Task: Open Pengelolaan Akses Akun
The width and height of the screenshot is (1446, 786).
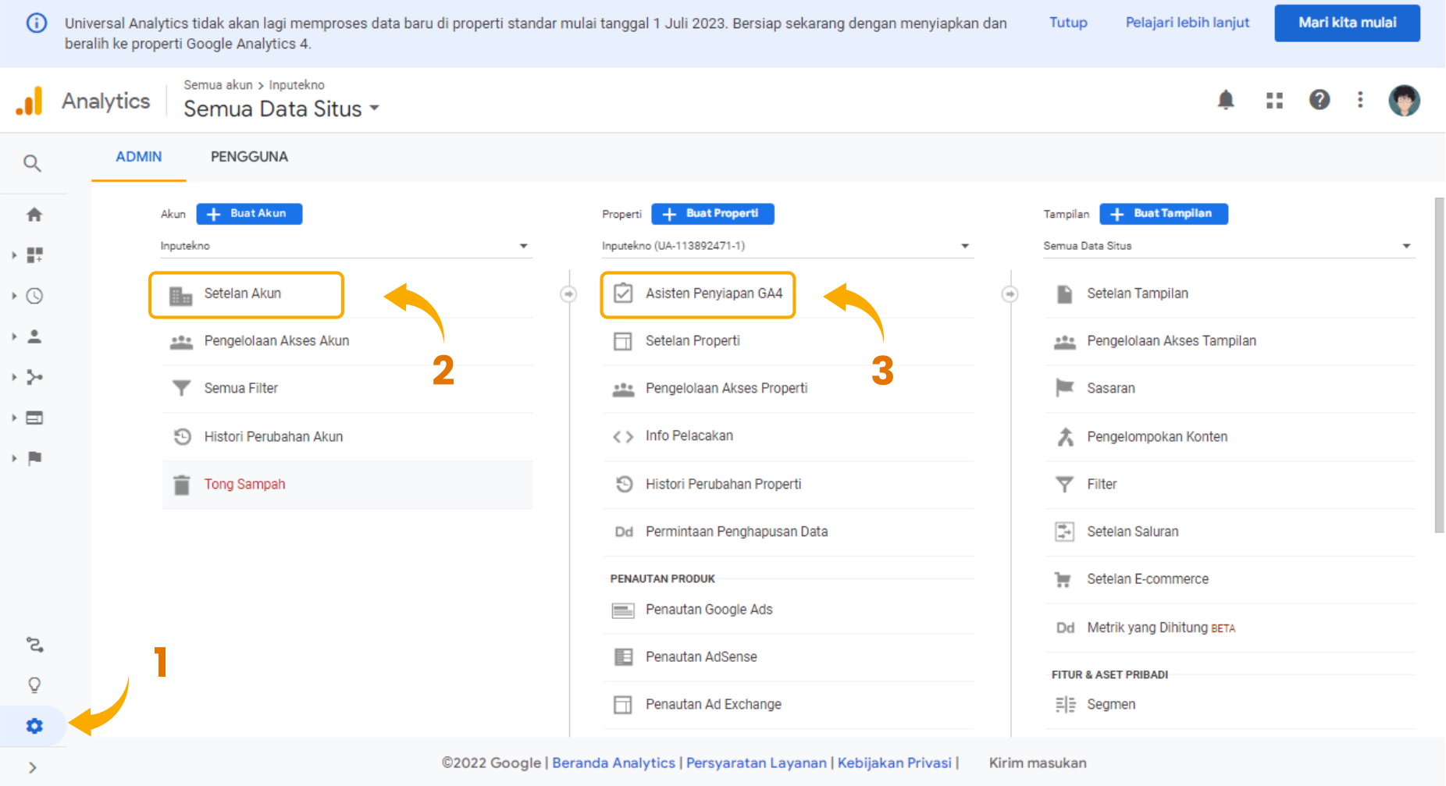Action: (x=347, y=341)
